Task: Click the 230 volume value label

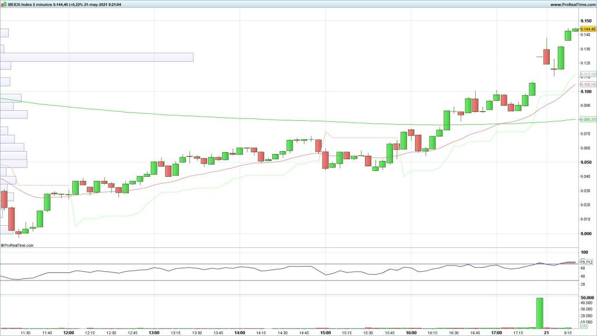Action: click(584, 328)
